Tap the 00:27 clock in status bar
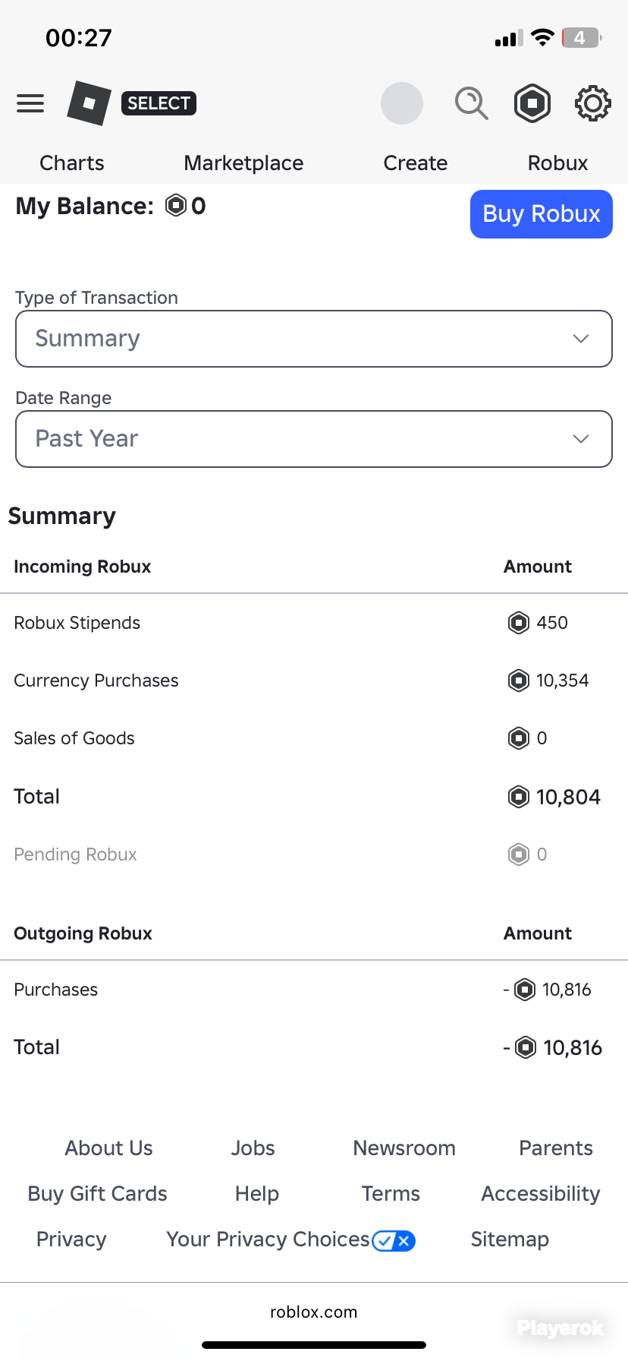628x1361 pixels. click(x=79, y=37)
